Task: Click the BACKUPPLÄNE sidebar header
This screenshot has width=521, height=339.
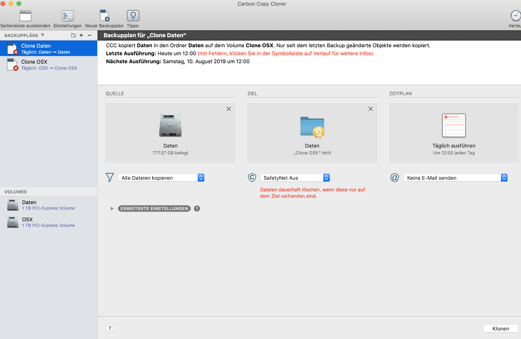Action: pos(21,35)
